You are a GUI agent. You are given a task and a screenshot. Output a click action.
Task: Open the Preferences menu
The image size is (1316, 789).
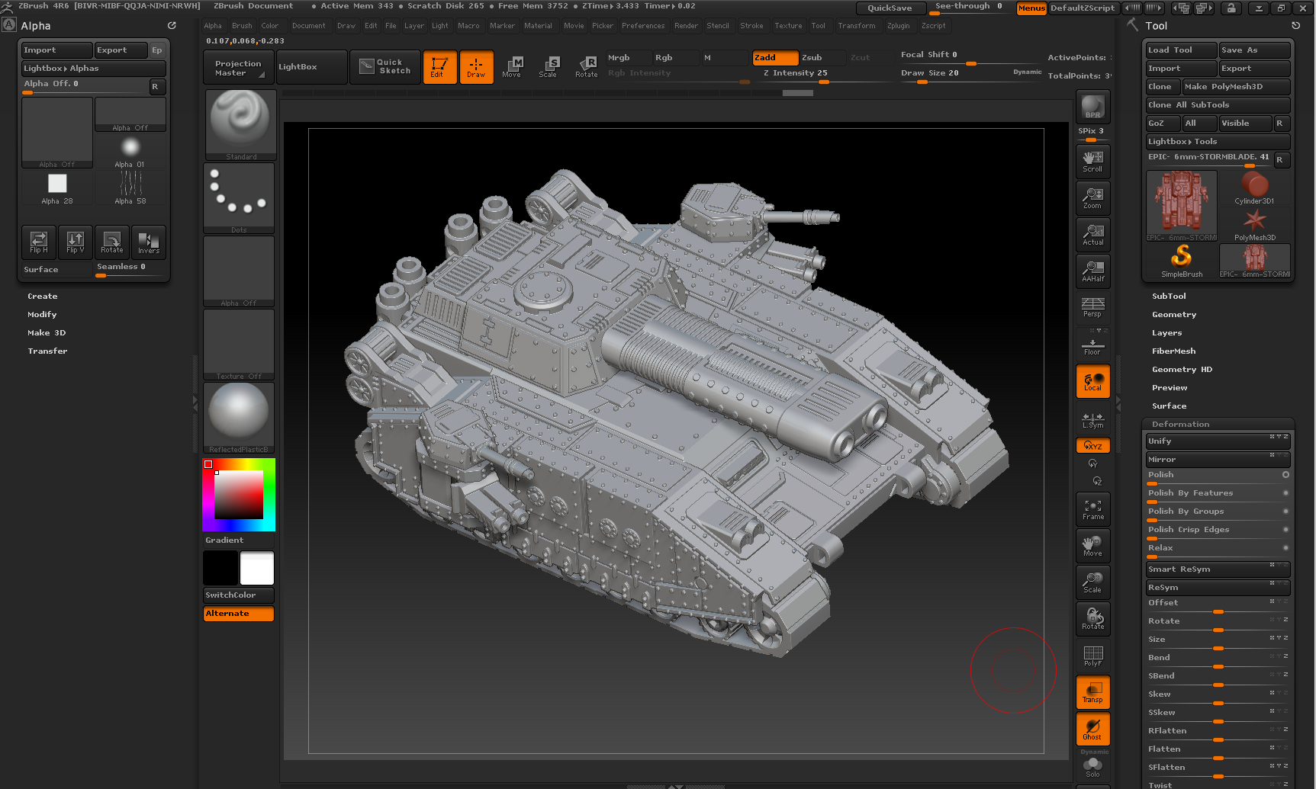point(643,25)
